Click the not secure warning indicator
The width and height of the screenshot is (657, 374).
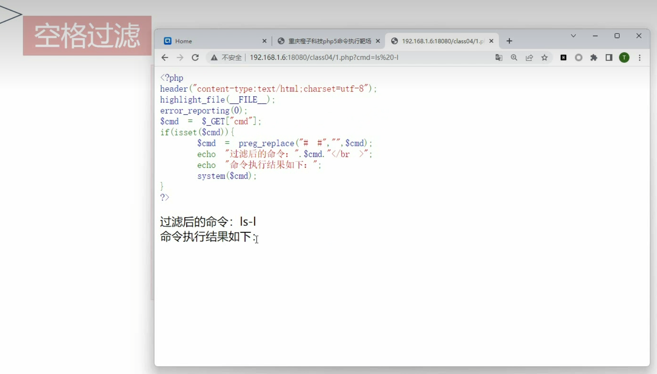(x=226, y=58)
